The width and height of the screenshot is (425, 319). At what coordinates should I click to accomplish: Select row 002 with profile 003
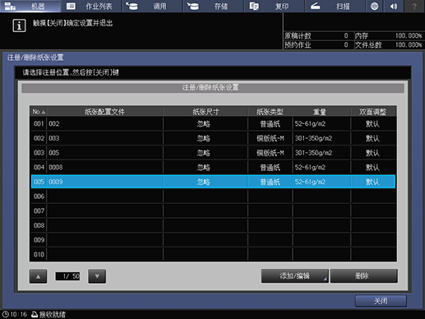click(213, 138)
